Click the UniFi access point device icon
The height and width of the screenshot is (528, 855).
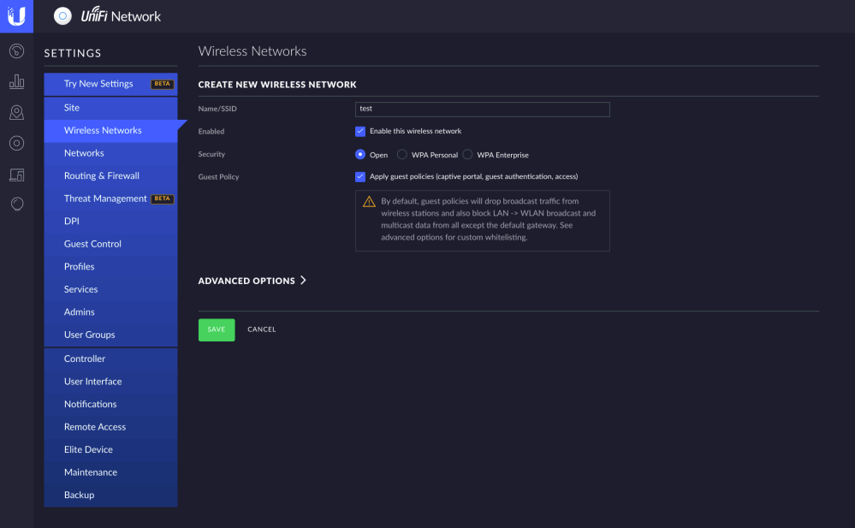point(62,16)
